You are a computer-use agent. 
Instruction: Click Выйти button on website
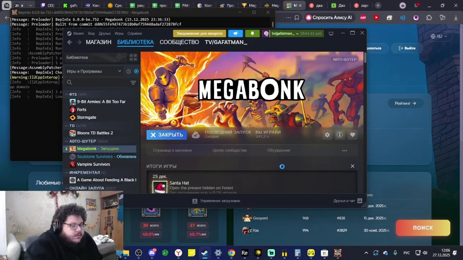(x=407, y=48)
